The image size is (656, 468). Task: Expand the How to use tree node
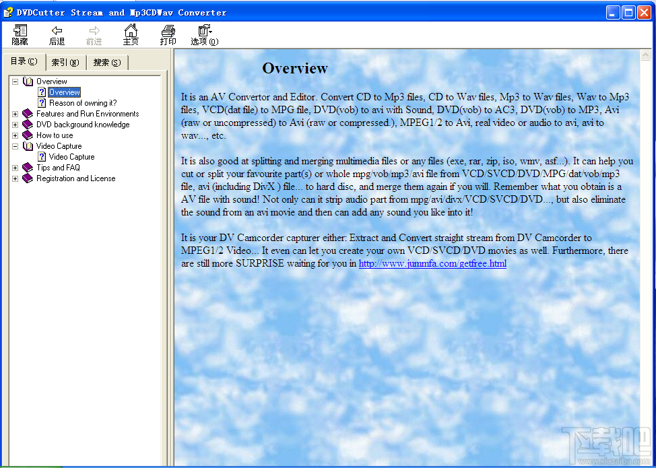pos(15,135)
